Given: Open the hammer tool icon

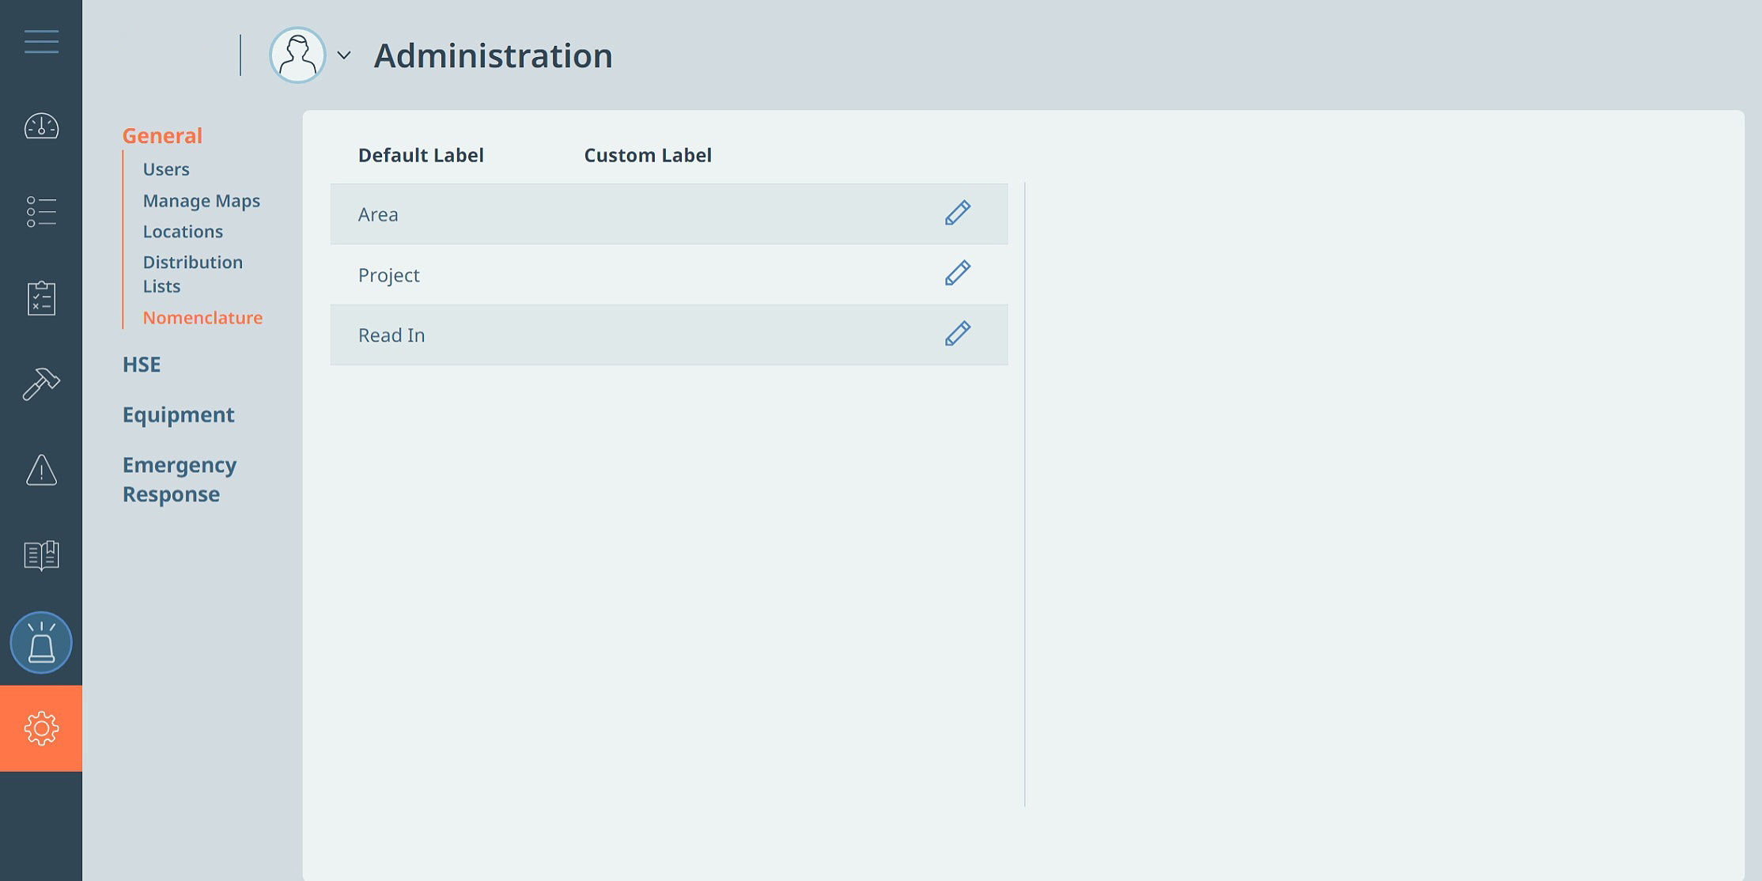Looking at the screenshot, I should pos(41,384).
